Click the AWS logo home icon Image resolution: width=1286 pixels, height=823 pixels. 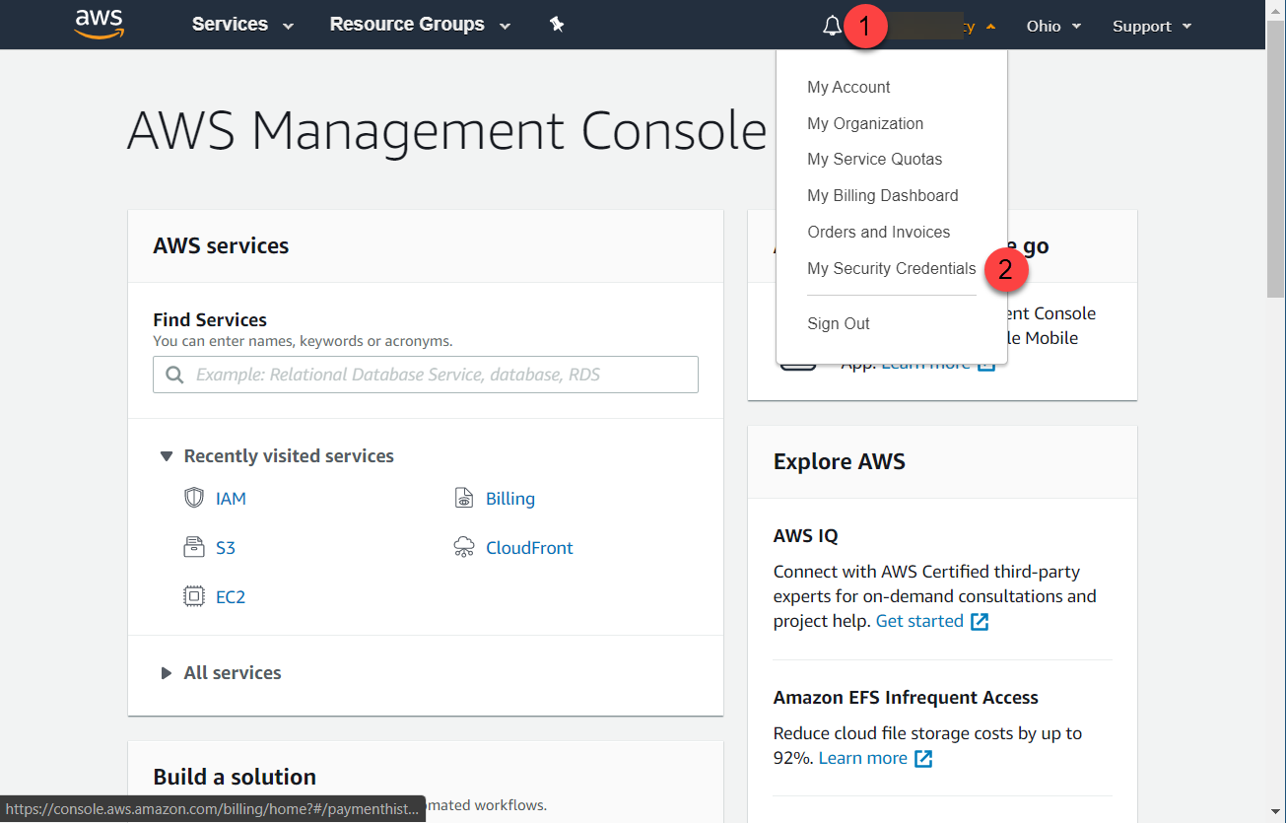click(x=99, y=24)
